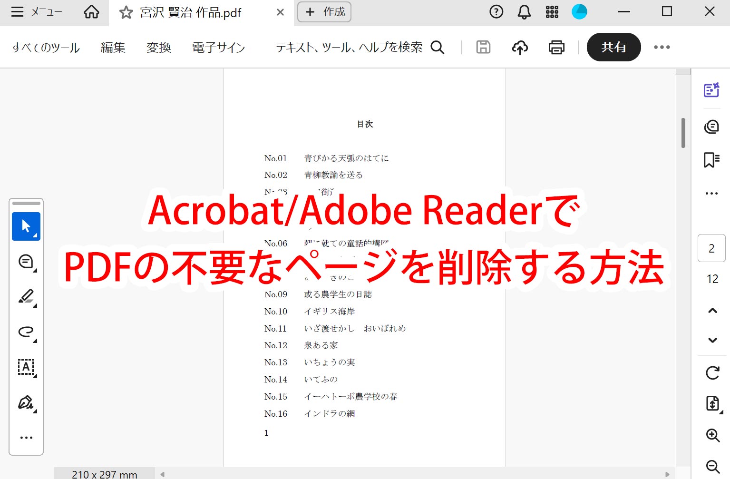Open the Add Comment tool

pos(26,261)
